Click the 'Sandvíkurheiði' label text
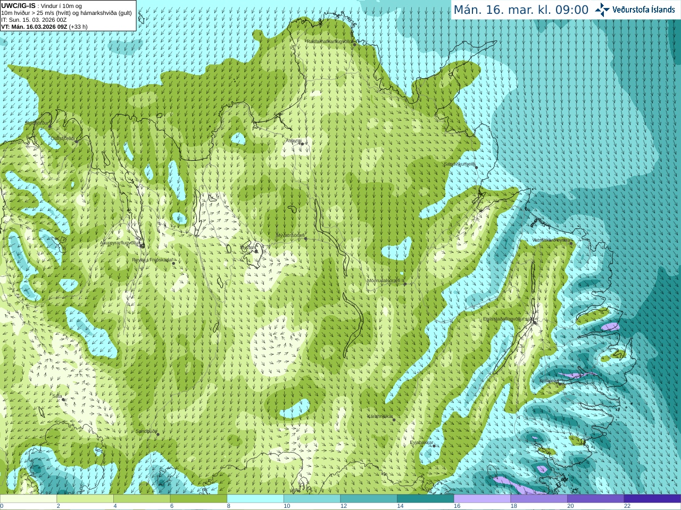 [460, 164]
